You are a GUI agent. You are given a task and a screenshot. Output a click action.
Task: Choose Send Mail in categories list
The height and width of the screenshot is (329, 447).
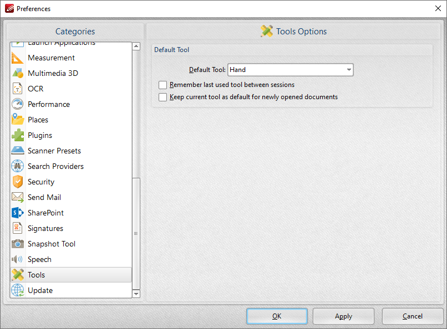[x=71, y=197]
